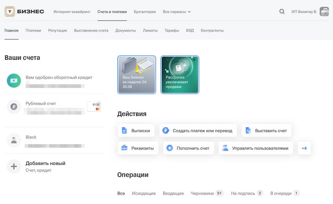Select the Все operations filter

[121, 193]
